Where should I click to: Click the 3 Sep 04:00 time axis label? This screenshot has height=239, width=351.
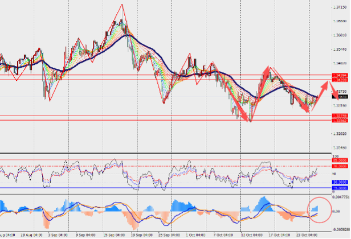coord(57,234)
